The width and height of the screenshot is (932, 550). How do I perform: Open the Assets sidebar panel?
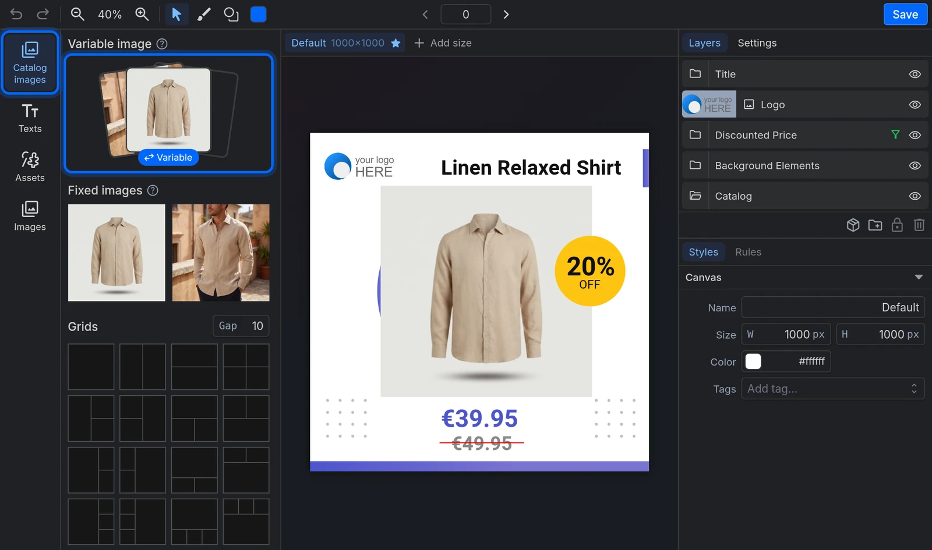(x=30, y=168)
